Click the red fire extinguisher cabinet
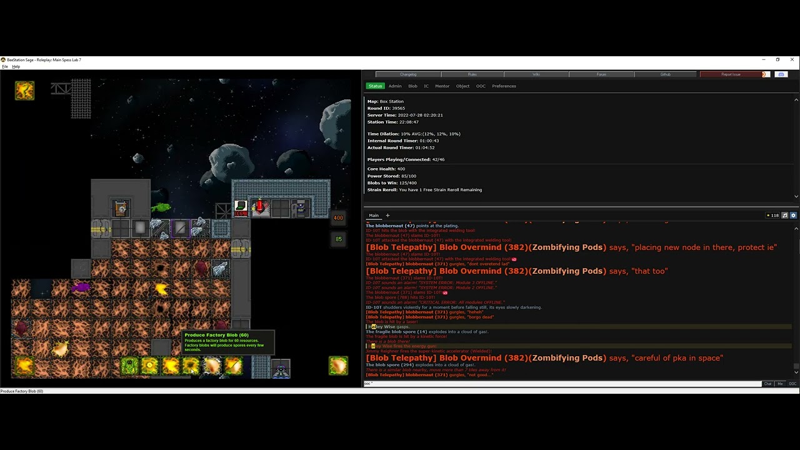 (x=260, y=207)
